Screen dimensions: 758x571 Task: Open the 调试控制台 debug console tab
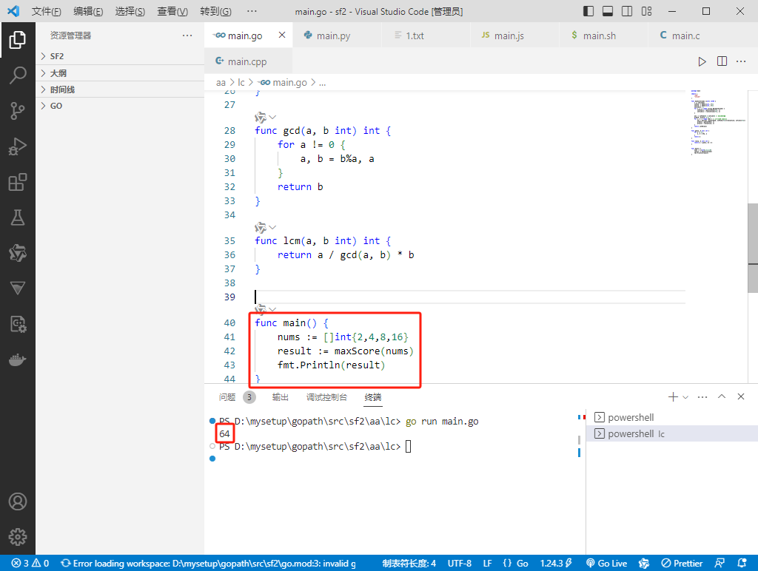(x=326, y=397)
